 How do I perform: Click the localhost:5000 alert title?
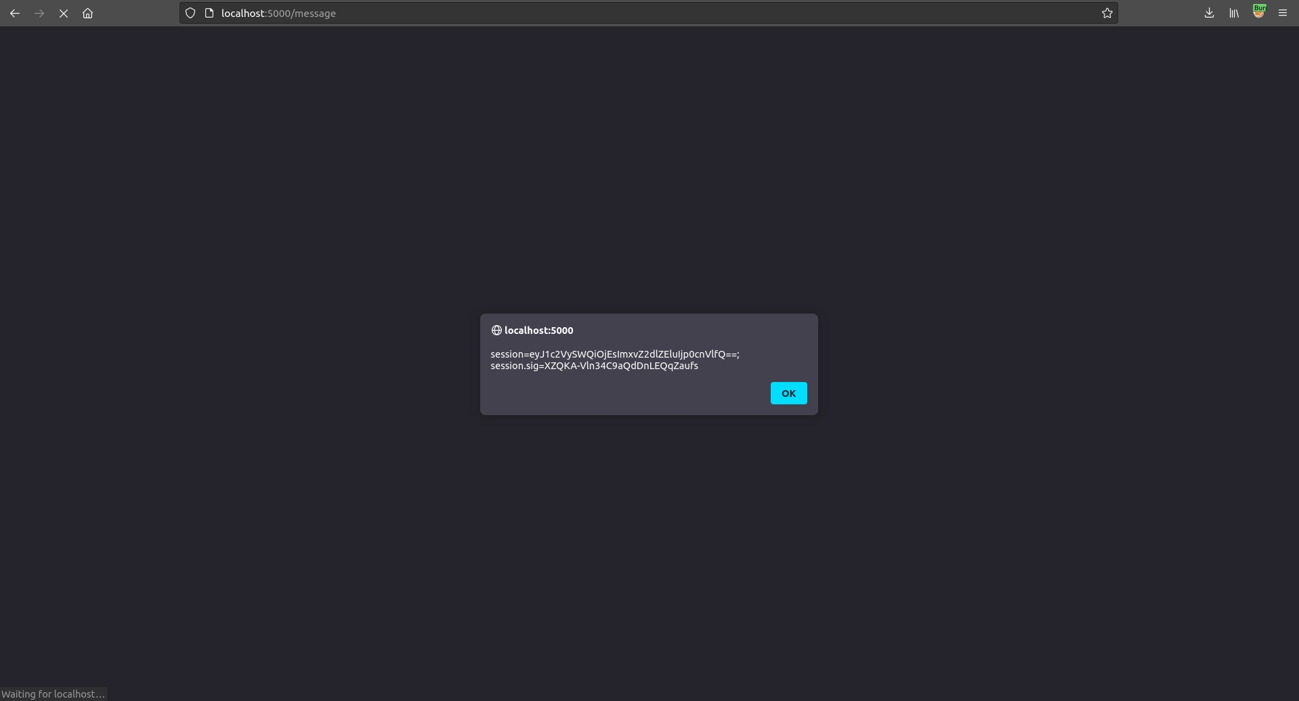coord(538,331)
